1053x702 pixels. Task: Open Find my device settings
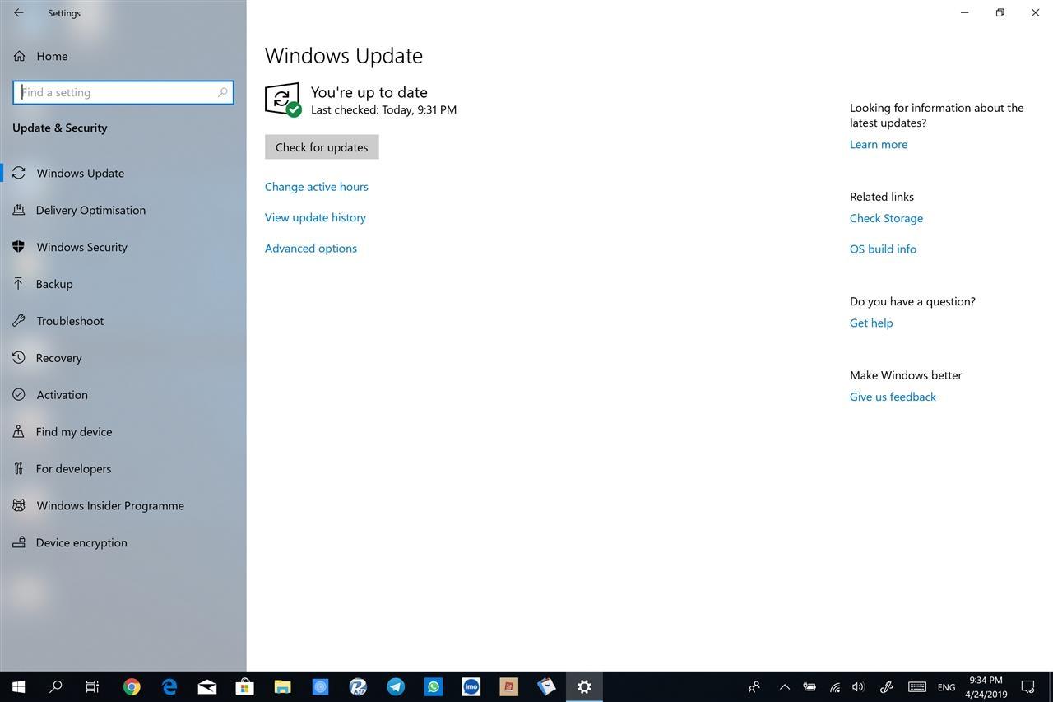pos(74,432)
